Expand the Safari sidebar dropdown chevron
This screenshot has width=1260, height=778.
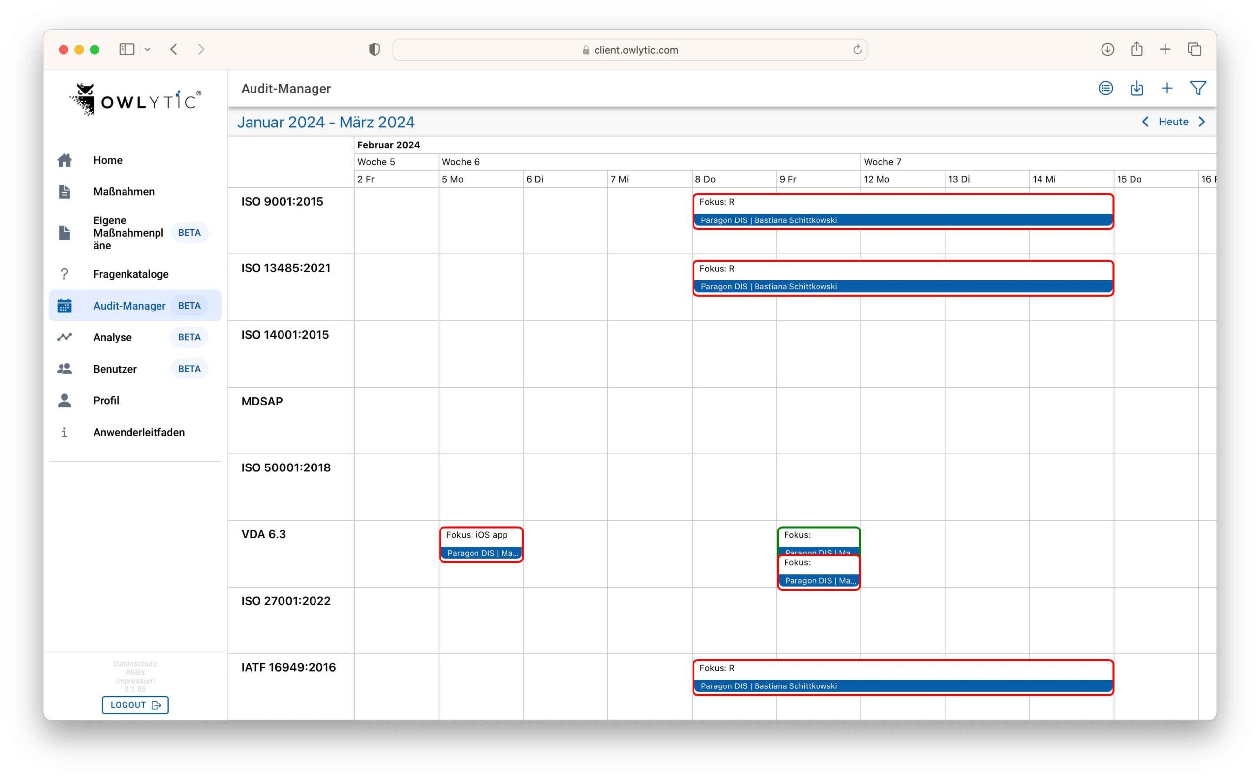[148, 49]
